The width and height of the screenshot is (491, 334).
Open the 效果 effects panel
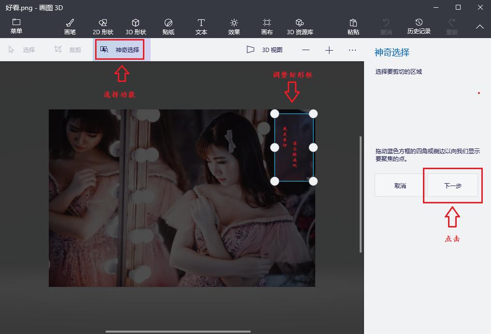pos(234,26)
